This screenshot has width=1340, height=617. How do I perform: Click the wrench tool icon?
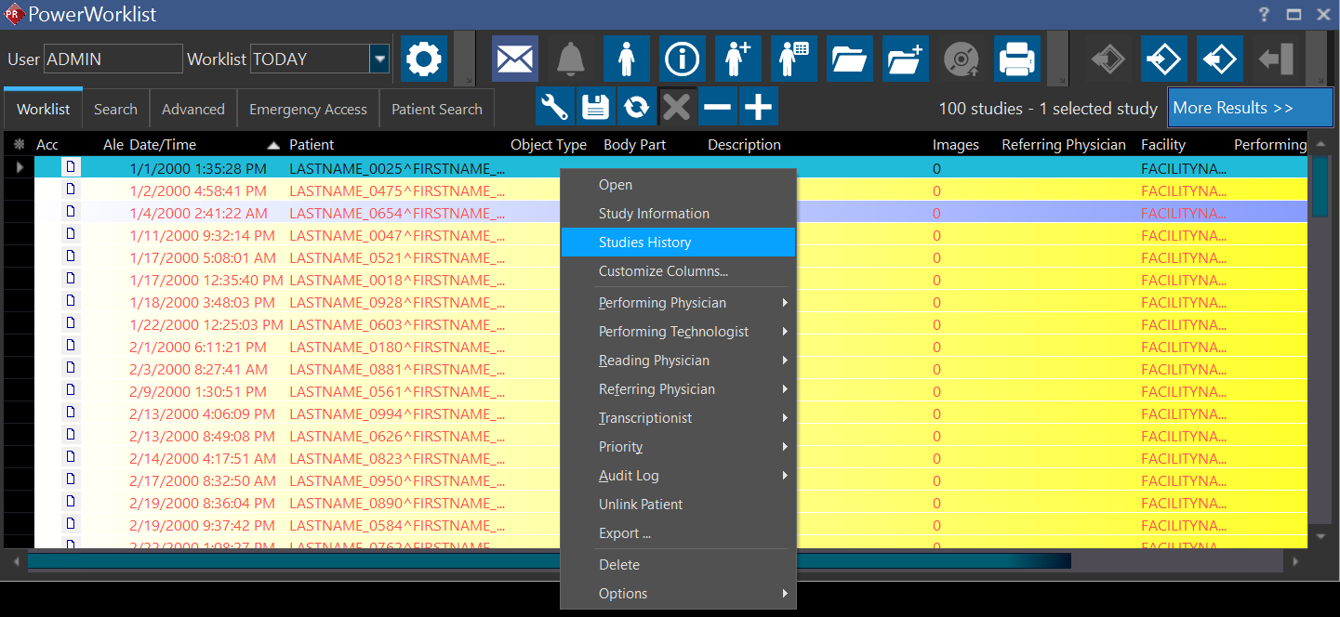554,107
